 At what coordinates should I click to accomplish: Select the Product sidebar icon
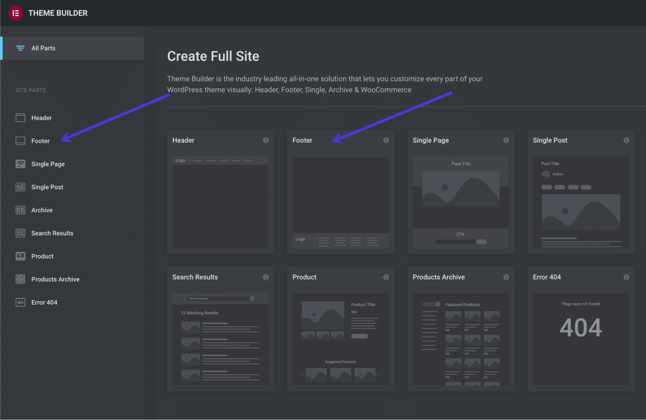[20, 256]
